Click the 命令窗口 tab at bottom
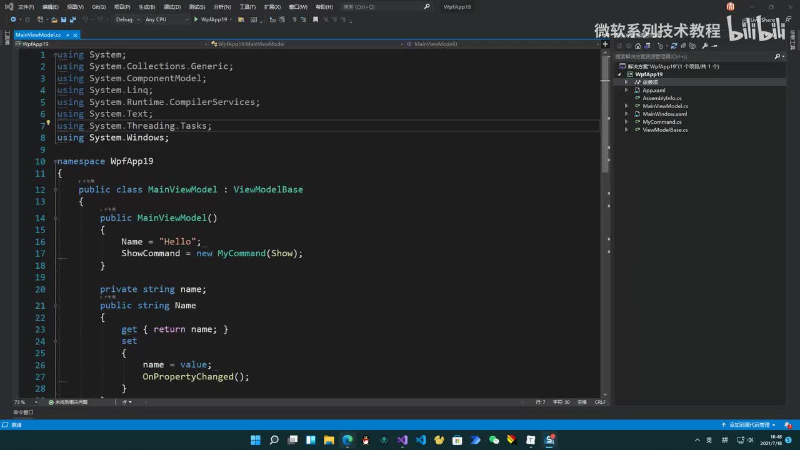Image resolution: width=800 pixels, height=450 pixels. point(24,412)
